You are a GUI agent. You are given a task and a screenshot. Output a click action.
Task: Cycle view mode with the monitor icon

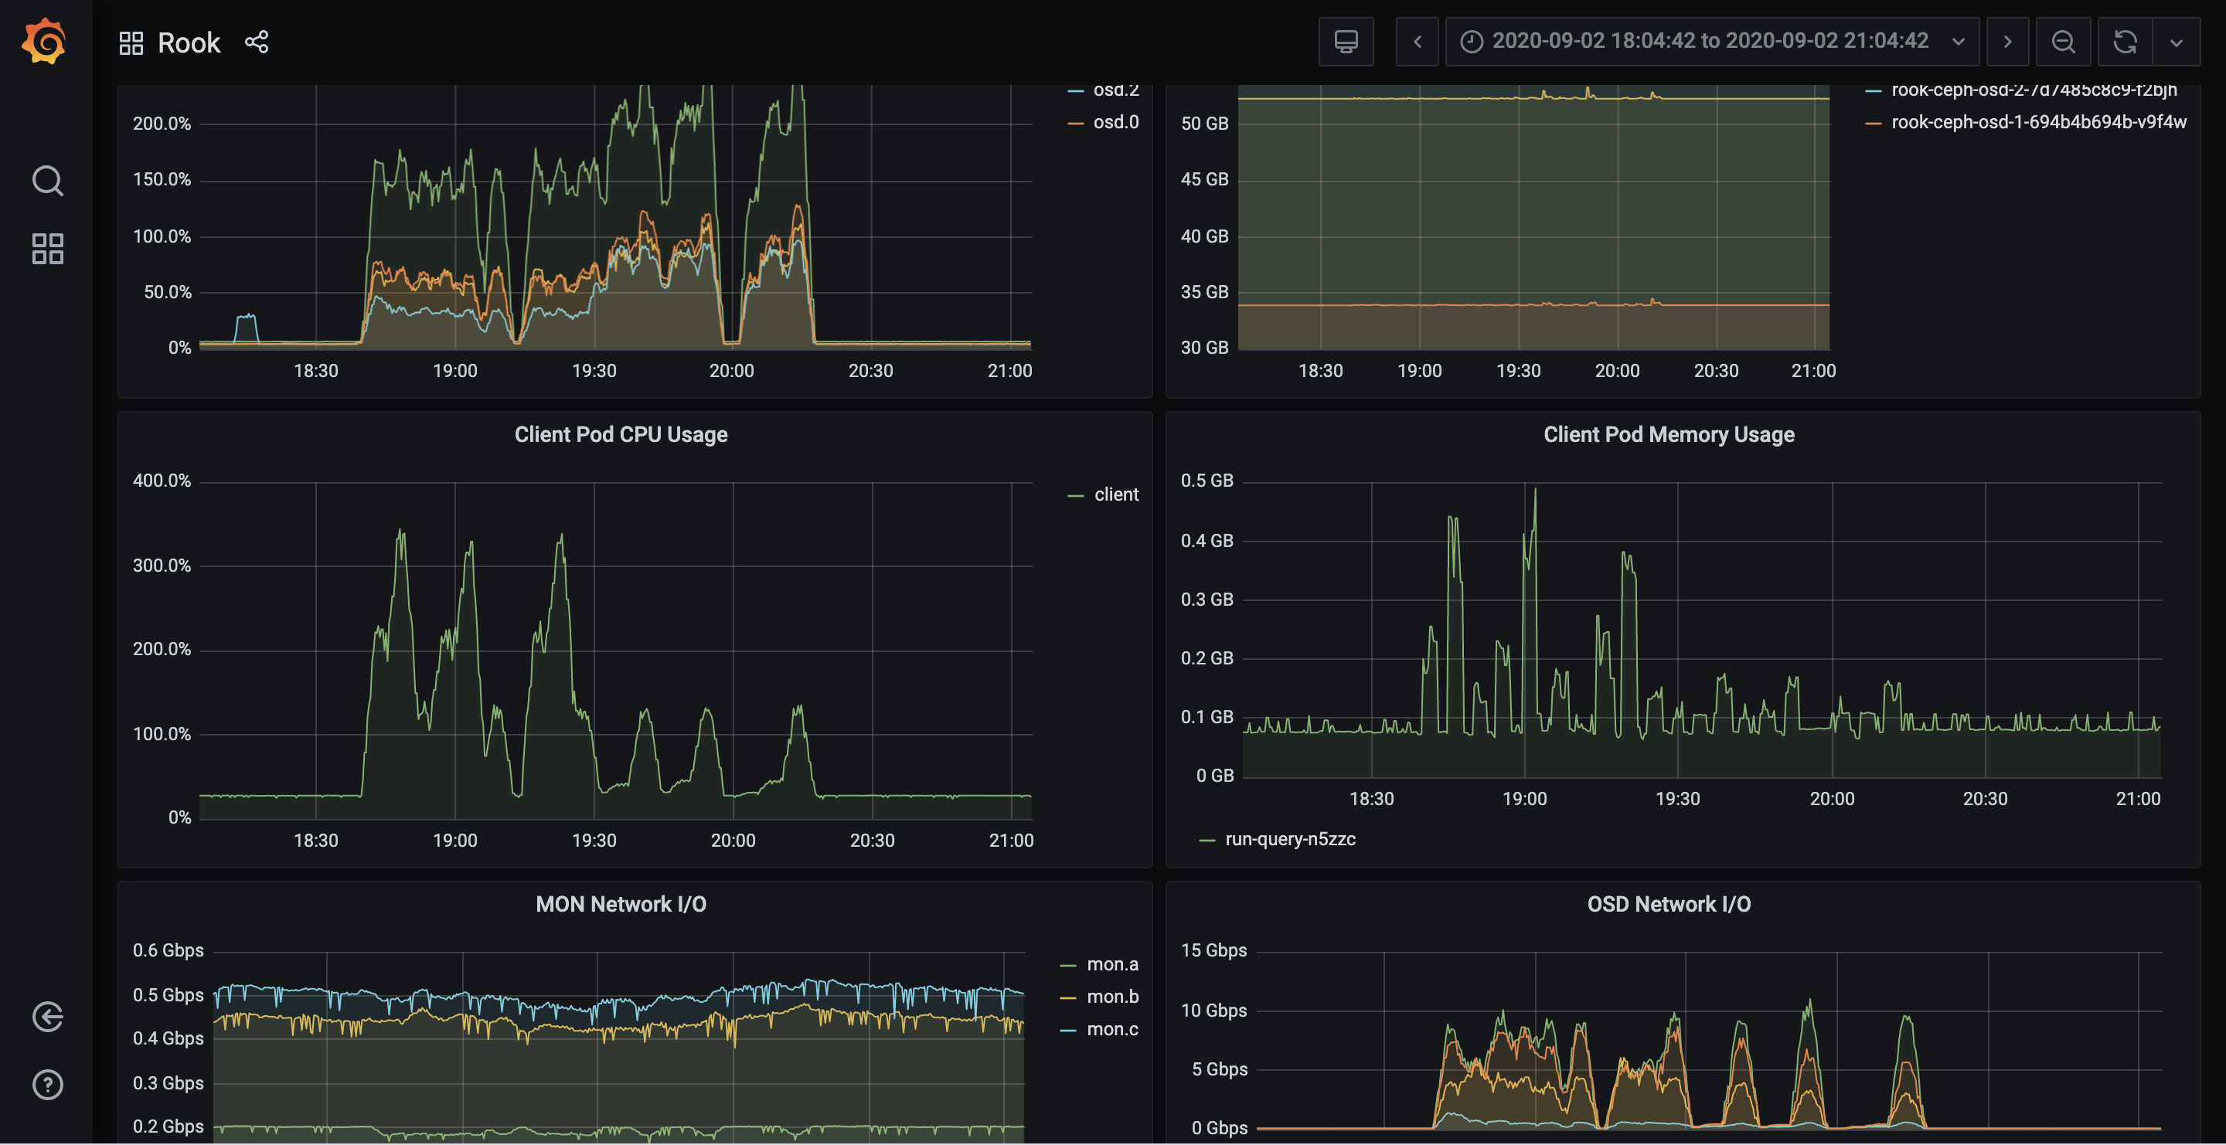pos(1346,42)
